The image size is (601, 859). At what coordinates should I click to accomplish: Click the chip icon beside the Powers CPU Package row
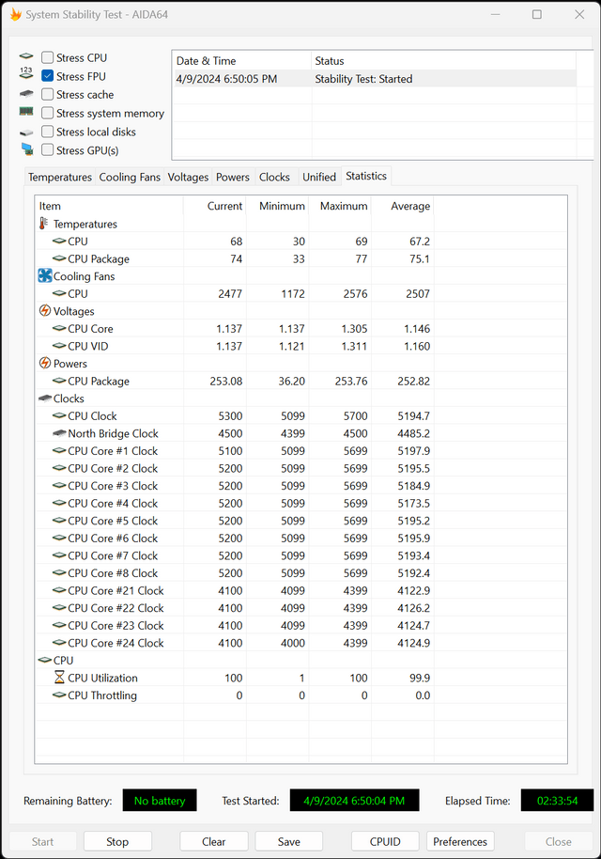(59, 381)
